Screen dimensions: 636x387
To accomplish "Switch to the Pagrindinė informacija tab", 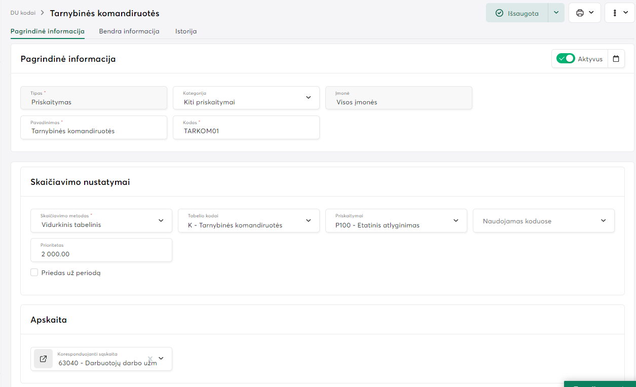I will point(48,31).
